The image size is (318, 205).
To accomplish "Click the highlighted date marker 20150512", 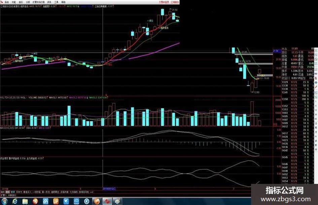I will pos(109,189).
